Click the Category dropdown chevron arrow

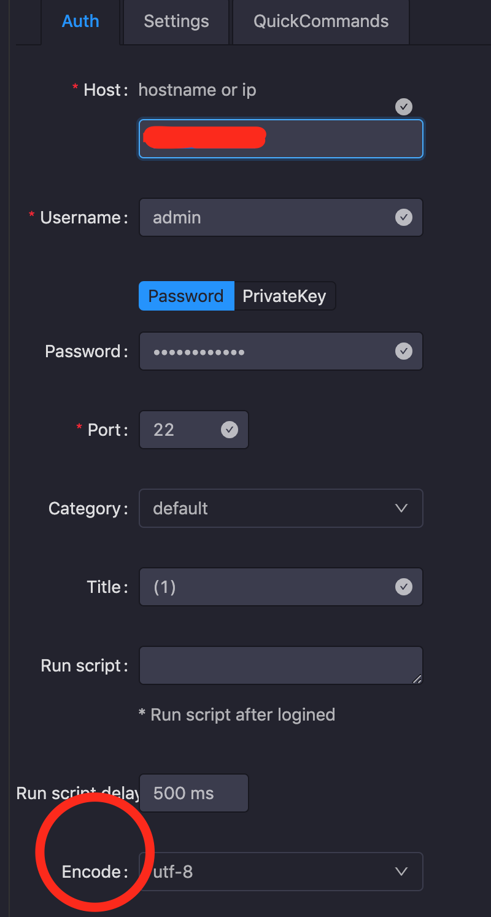pos(401,508)
